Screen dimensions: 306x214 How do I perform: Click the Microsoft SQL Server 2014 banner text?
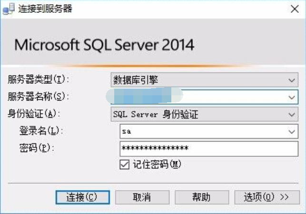[104, 45]
